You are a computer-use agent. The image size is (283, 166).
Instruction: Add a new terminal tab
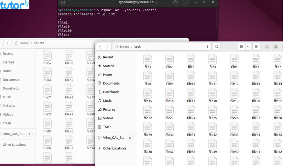pos(63,2)
